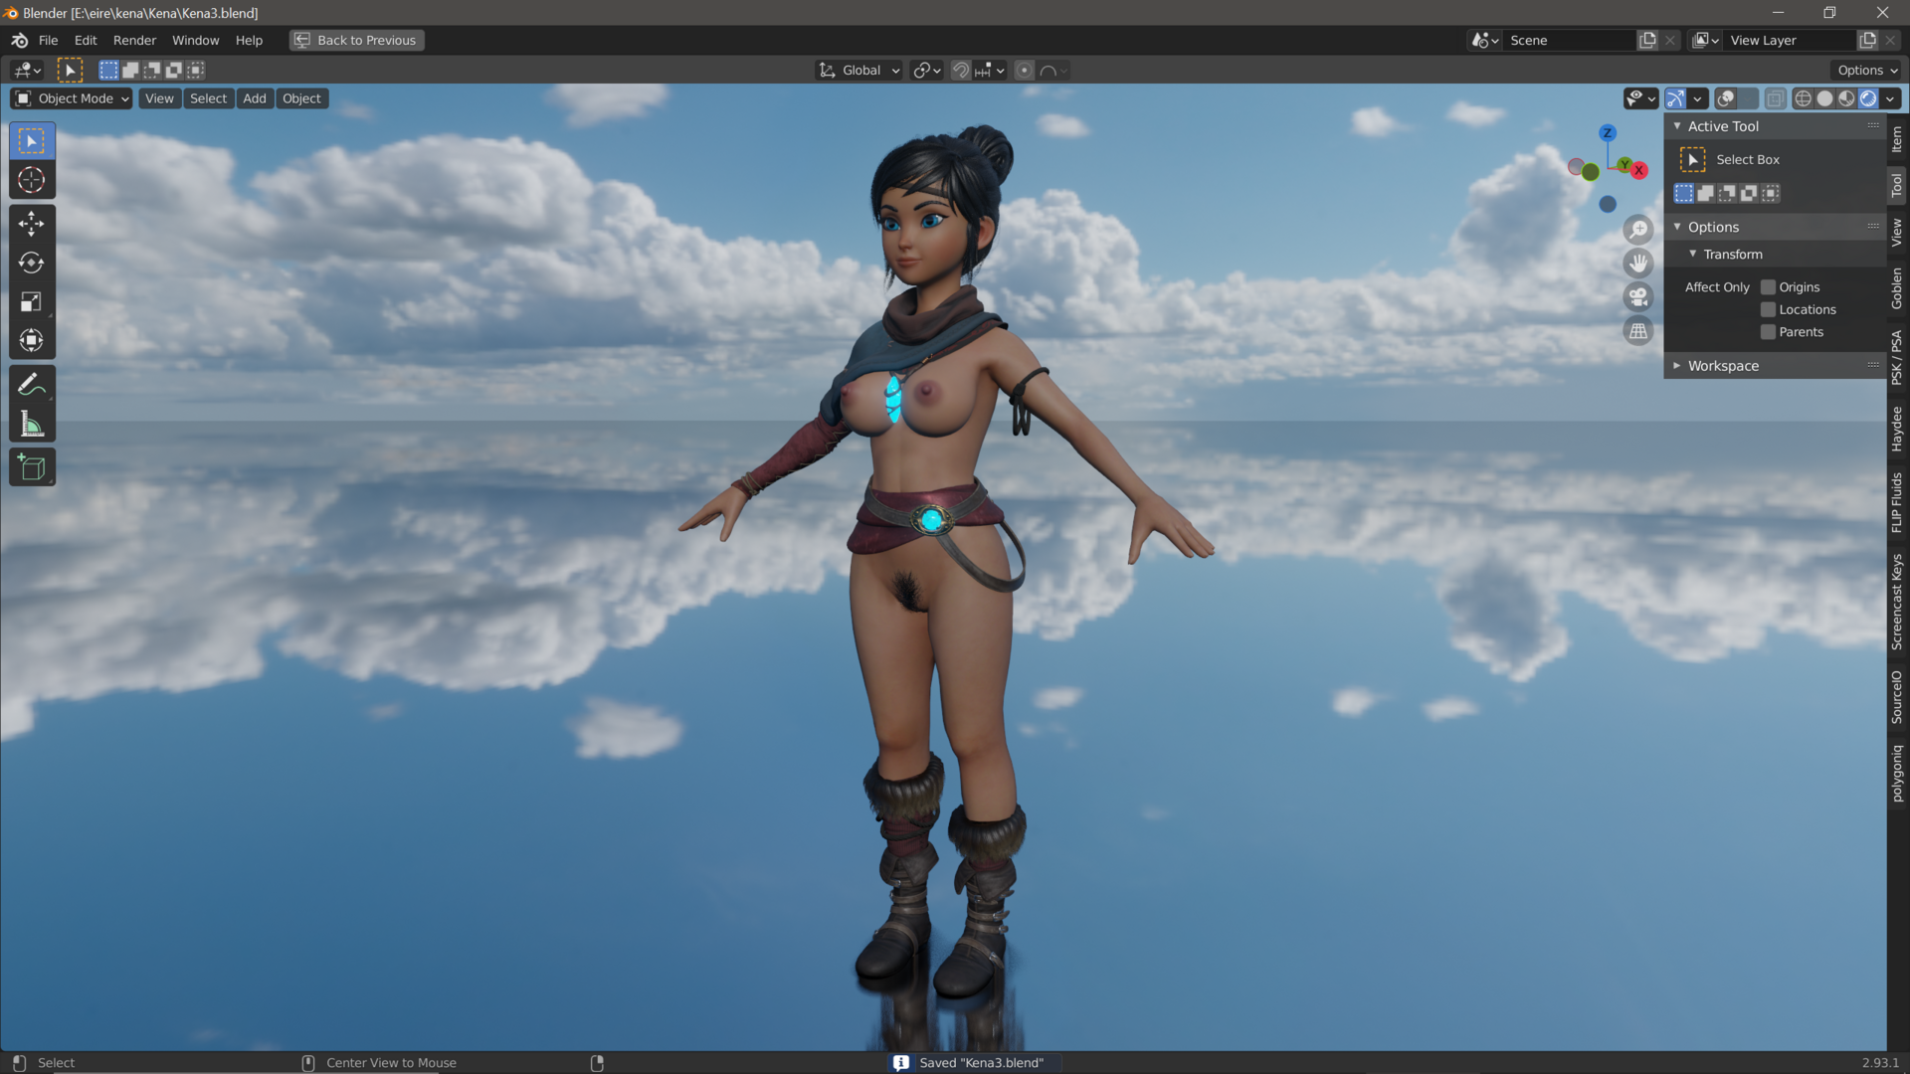Open the Window menu

click(x=195, y=41)
